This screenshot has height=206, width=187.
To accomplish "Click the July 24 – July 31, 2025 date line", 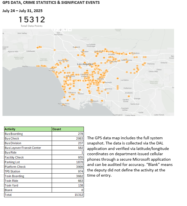I will pos(23,11).
